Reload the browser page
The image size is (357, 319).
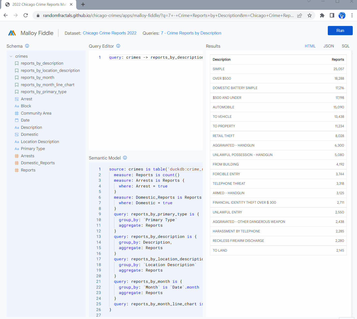25,15
